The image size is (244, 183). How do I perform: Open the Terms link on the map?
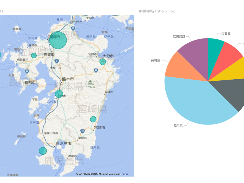[125, 174]
